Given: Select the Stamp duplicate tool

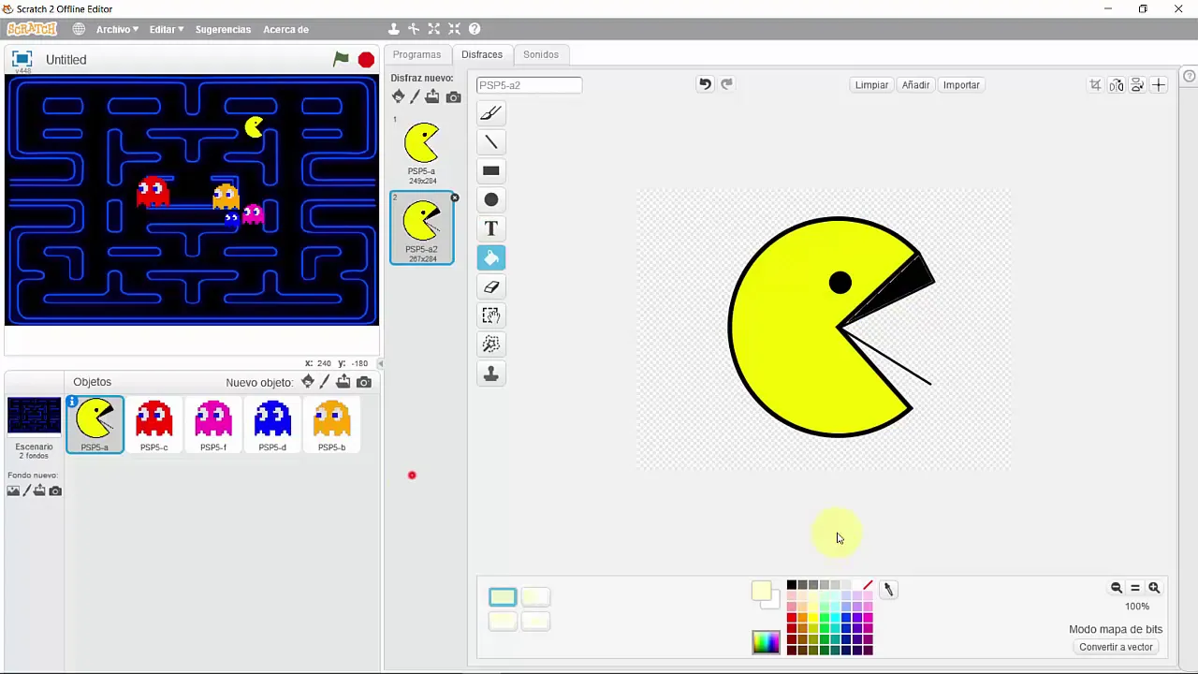Looking at the screenshot, I should (x=490, y=374).
